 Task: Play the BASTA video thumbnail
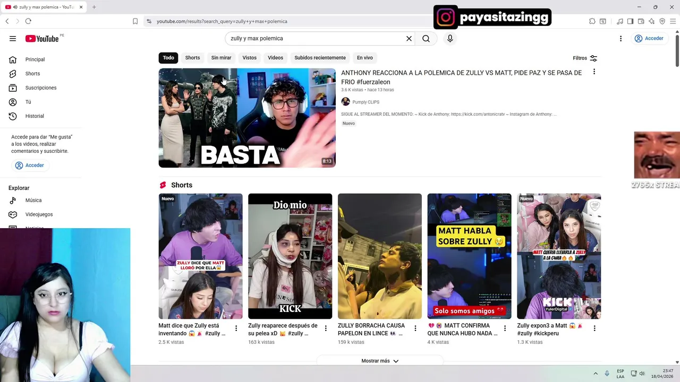tap(247, 118)
